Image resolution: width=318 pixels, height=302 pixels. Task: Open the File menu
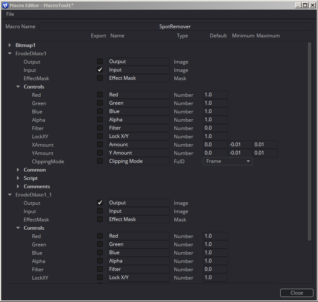(x=10, y=14)
